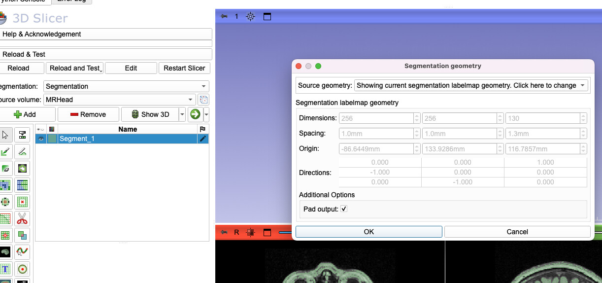
Task: Click Restart Slicer
Action: click(185, 68)
